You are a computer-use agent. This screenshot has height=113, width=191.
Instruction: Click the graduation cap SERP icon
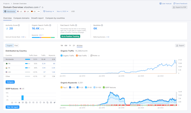tap(44, 103)
